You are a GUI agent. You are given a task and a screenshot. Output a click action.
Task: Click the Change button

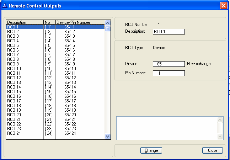(x=151, y=150)
